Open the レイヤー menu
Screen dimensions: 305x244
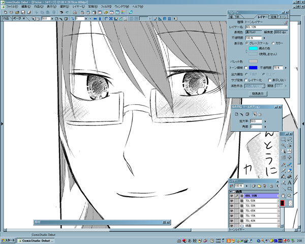point(79,7)
